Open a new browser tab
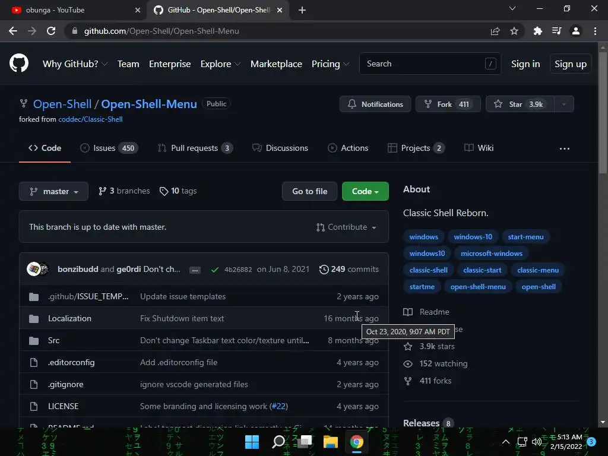608x456 pixels. pos(302,10)
